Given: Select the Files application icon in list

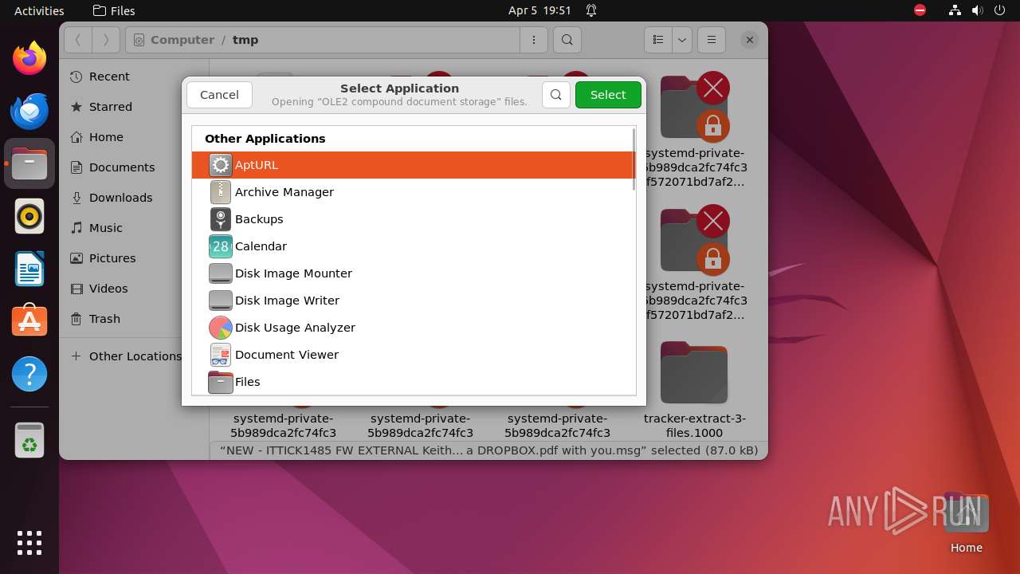Looking at the screenshot, I should coord(221,382).
